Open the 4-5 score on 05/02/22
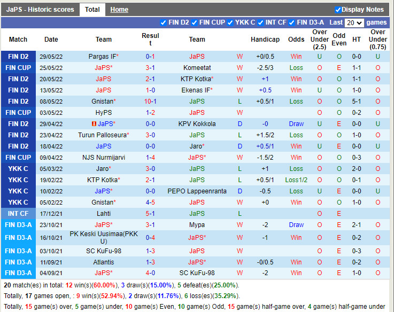The image size is (394, 312). (x=150, y=202)
